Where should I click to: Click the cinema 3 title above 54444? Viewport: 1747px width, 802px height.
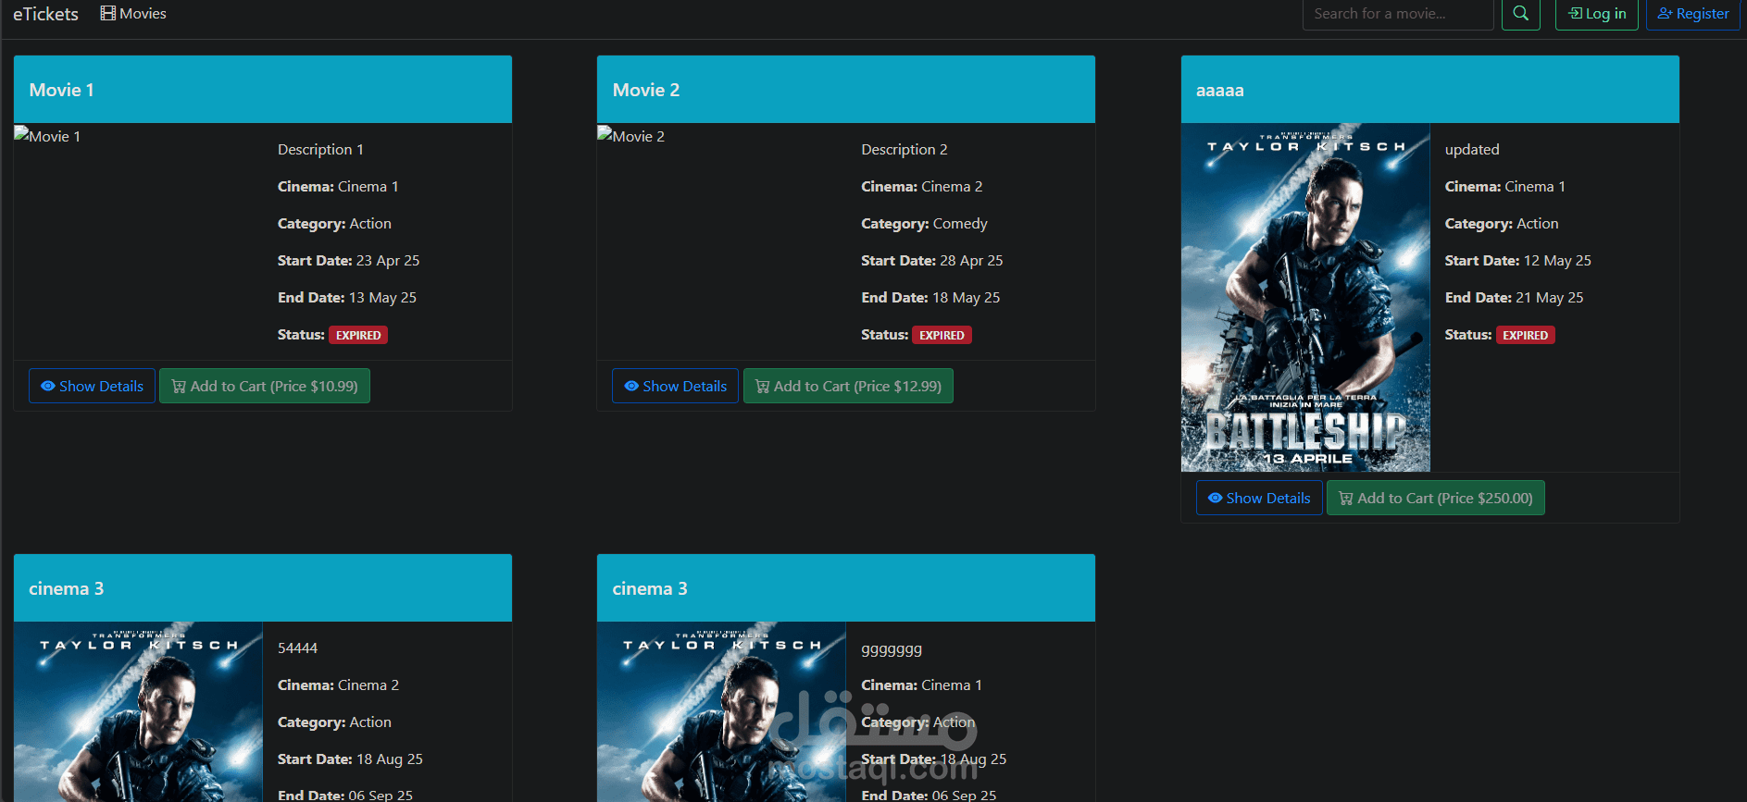[x=66, y=588]
